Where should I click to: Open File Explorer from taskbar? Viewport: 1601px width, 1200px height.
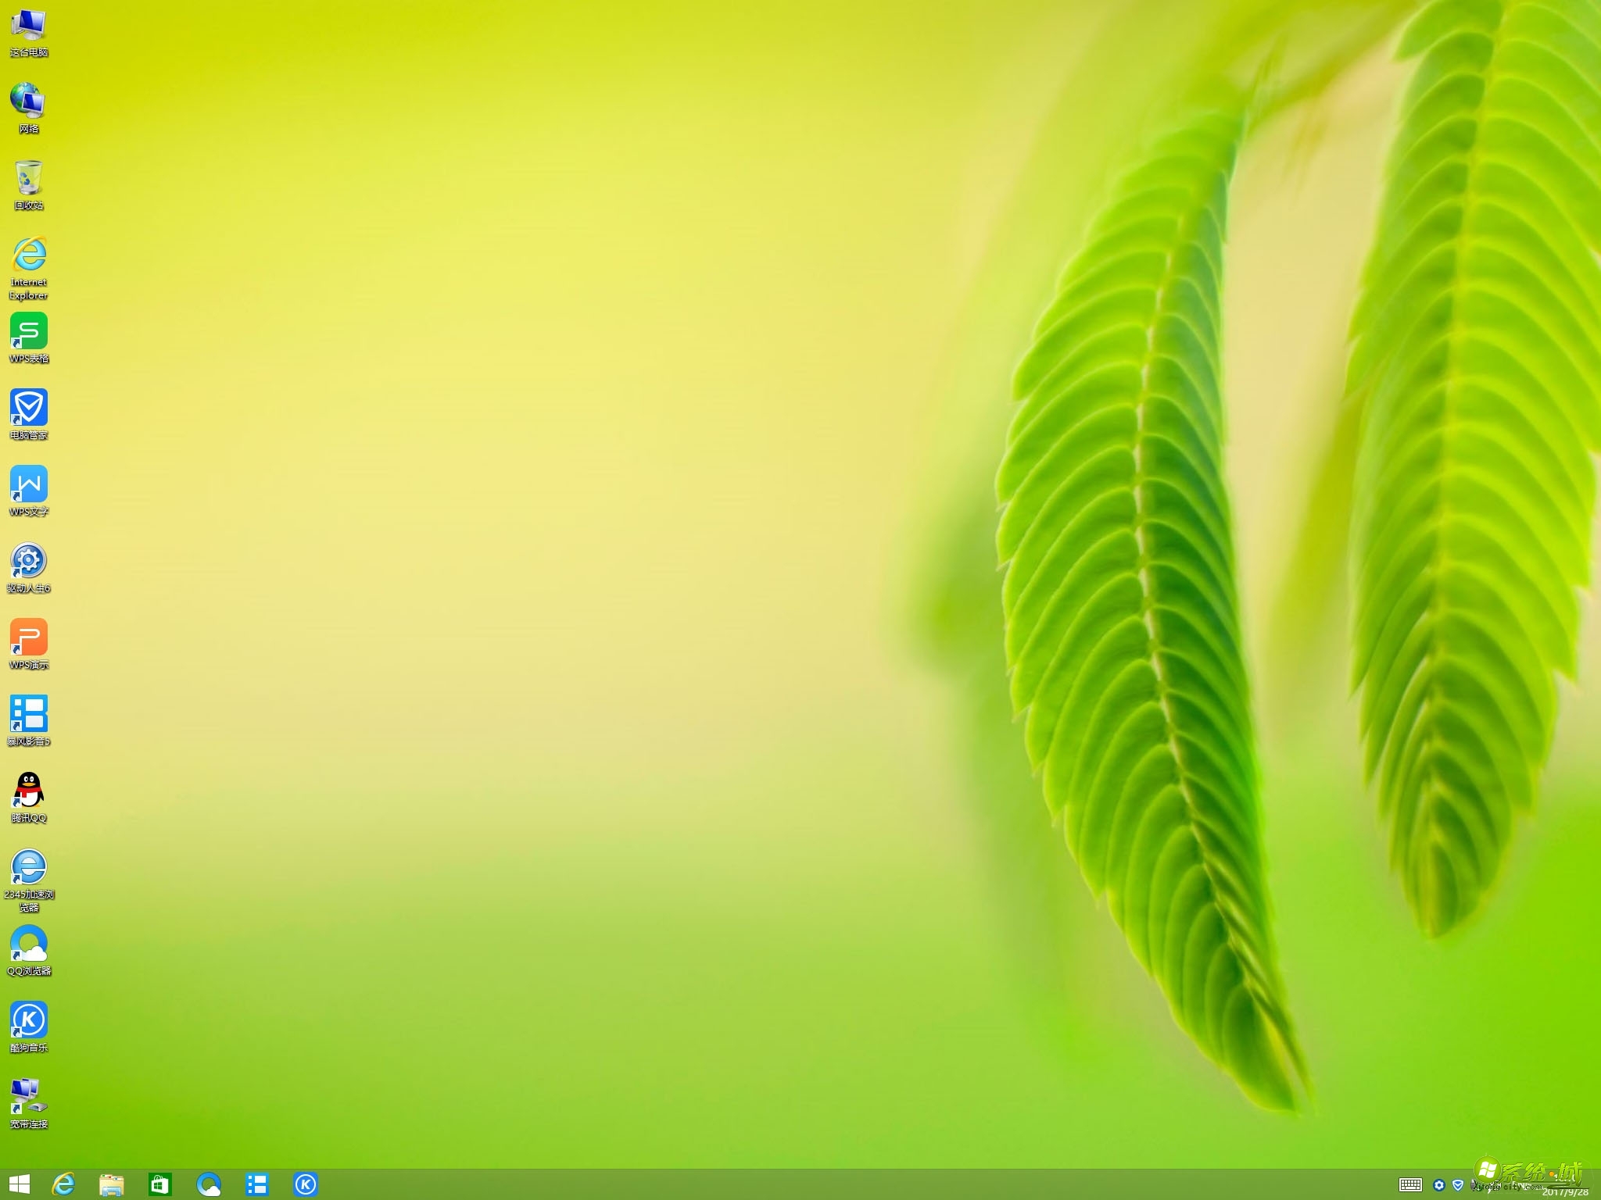pos(112,1184)
